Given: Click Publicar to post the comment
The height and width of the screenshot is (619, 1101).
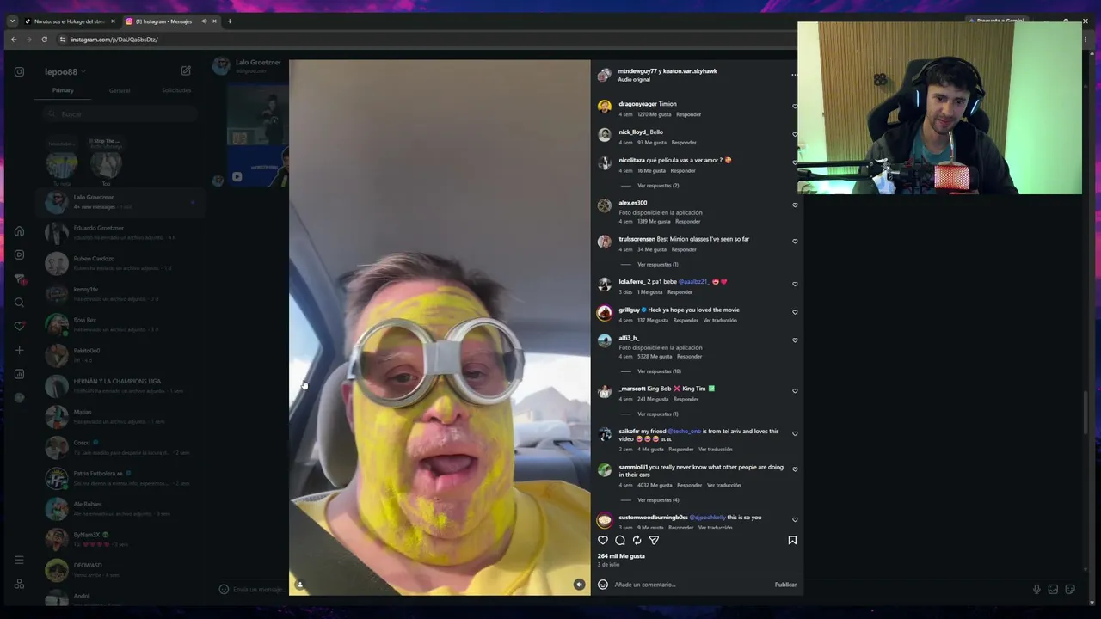Looking at the screenshot, I should click(785, 585).
